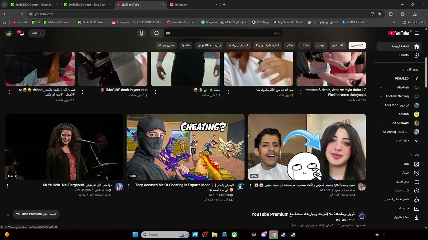Open options for IMAGINE donk short

click(83, 92)
